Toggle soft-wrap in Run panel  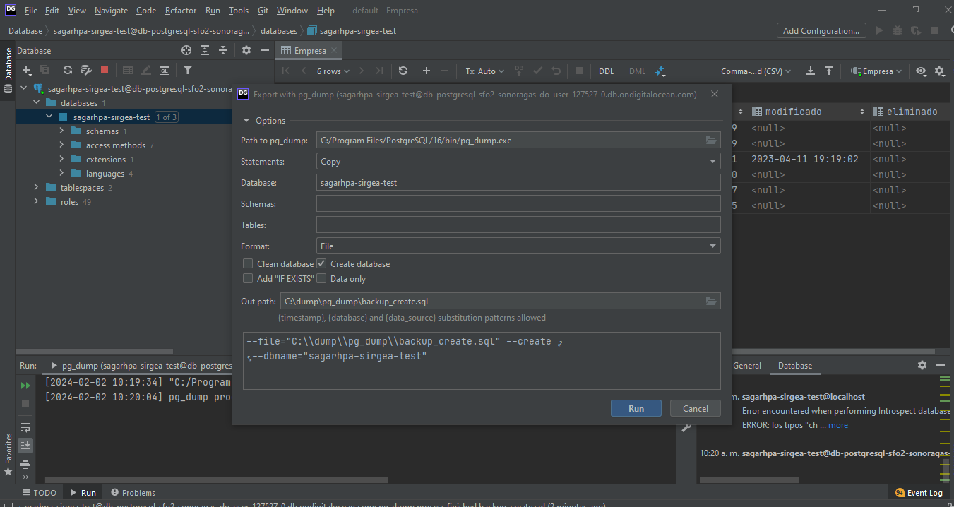pyautogui.click(x=25, y=428)
